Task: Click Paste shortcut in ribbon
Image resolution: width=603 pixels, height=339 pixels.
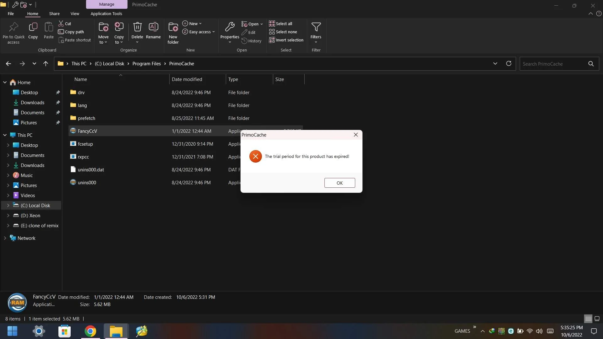Action: coord(75,40)
